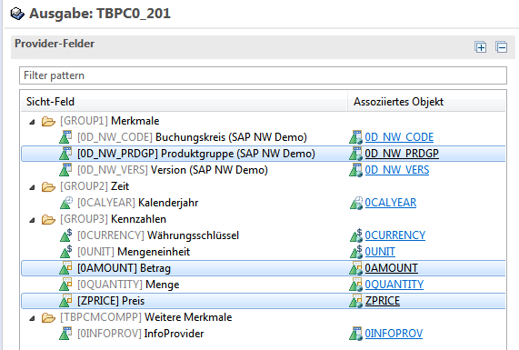The image size is (519, 350).
Task: Collapse the TBPCMCOMPP Weitere Merkmale node
Action: pos(32,318)
